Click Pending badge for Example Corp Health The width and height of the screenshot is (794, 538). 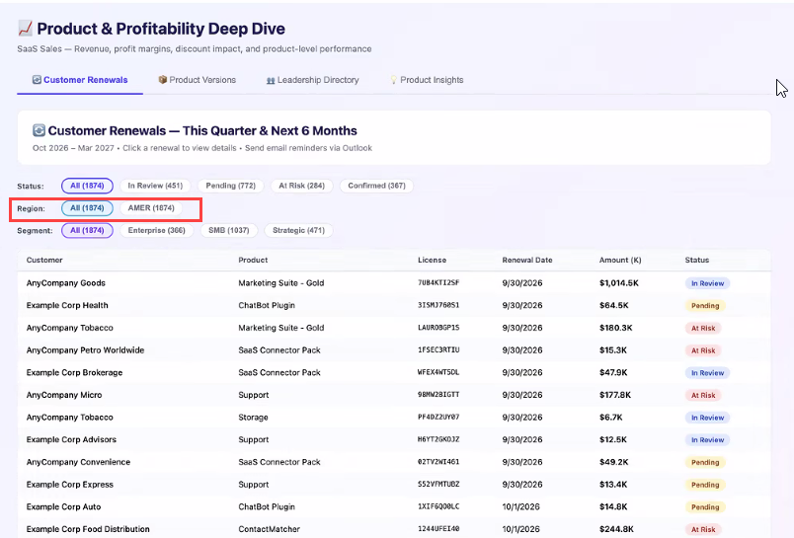click(705, 306)
